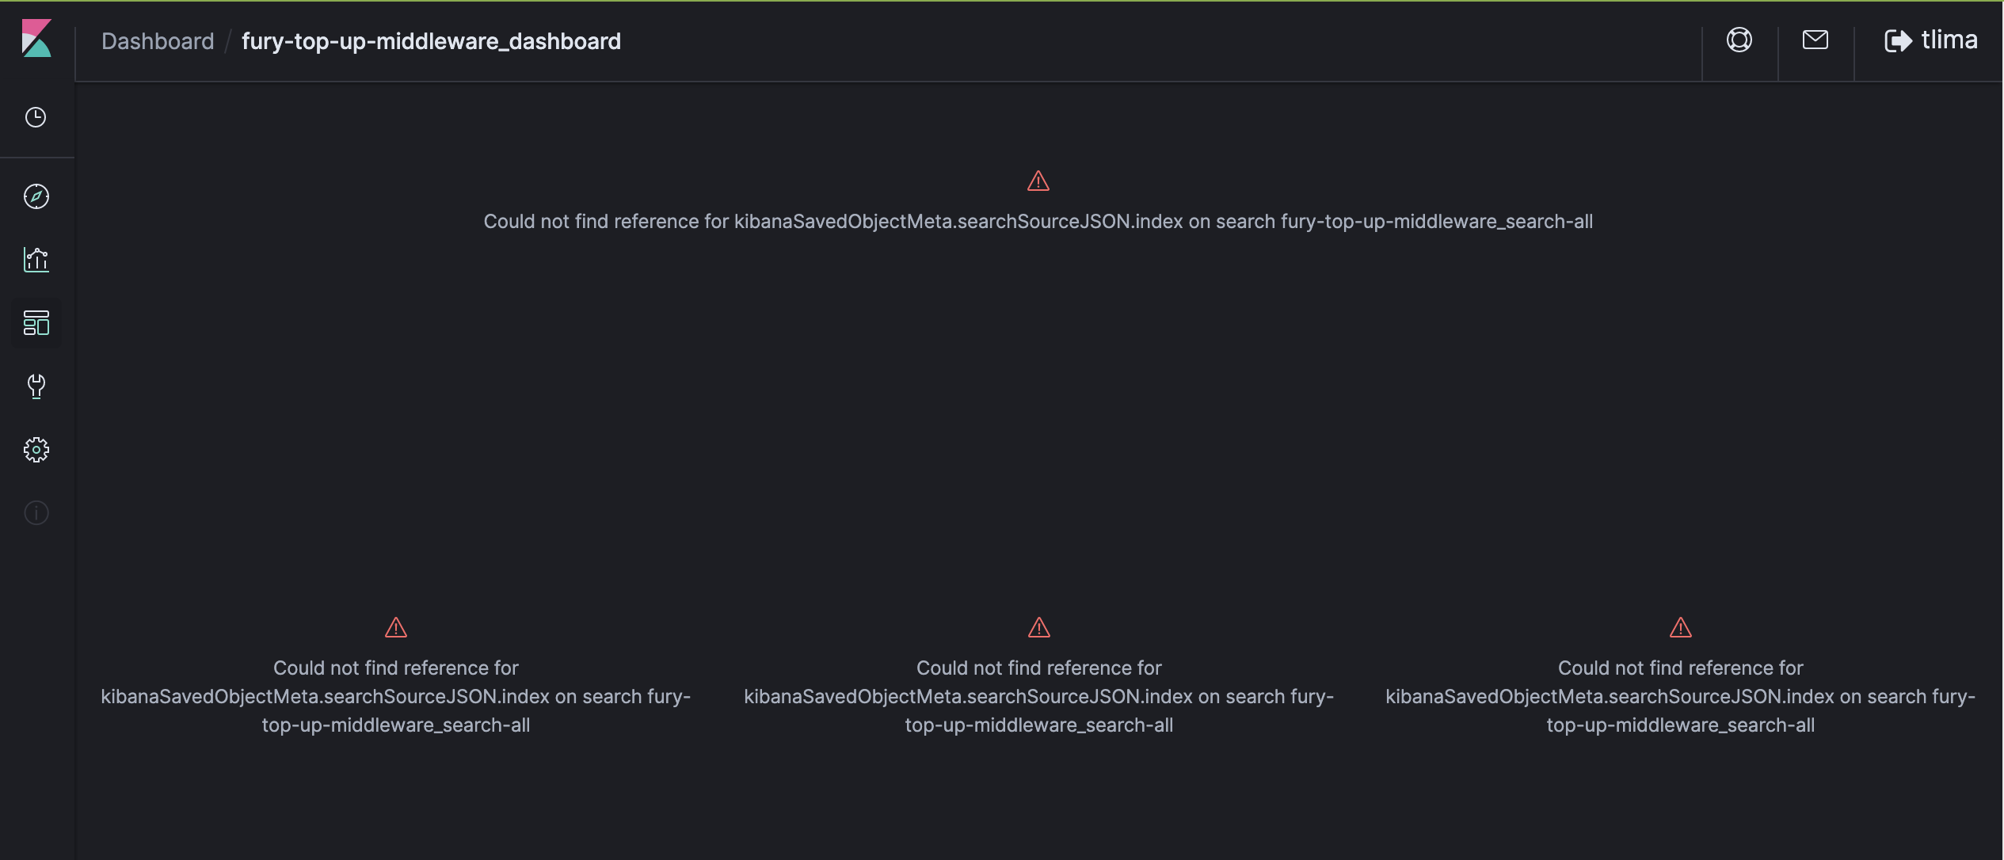Click the warning triangle on bottom-right panel
2004x860 pixels.
tap(1680, 627)
